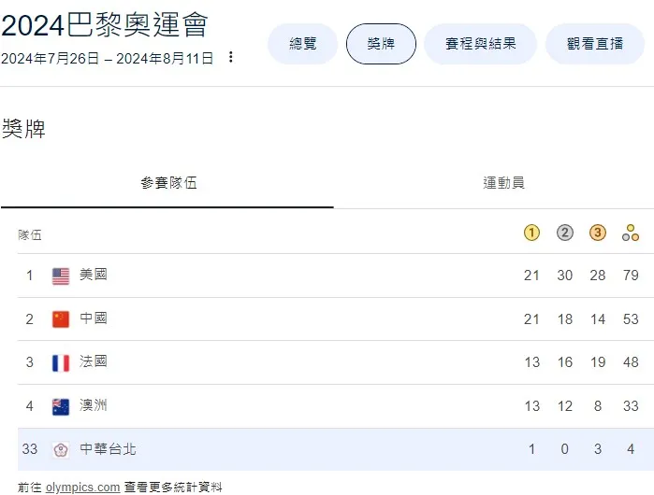The image size is (654, 495).
Task: Open the olympics.com link
Action: click(82, 487)
